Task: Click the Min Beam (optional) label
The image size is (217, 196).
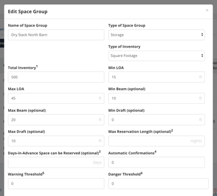Action: pos(127,89)
